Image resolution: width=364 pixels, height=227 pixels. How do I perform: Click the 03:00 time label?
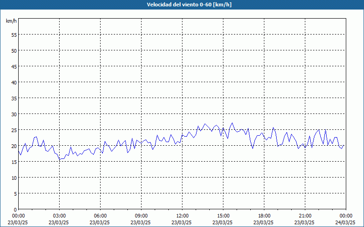pos(60,216)
